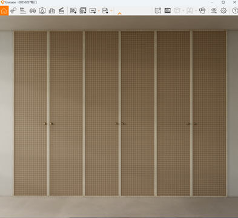Click the executable export icon
The image size is (238, 218).
point(105,10)
